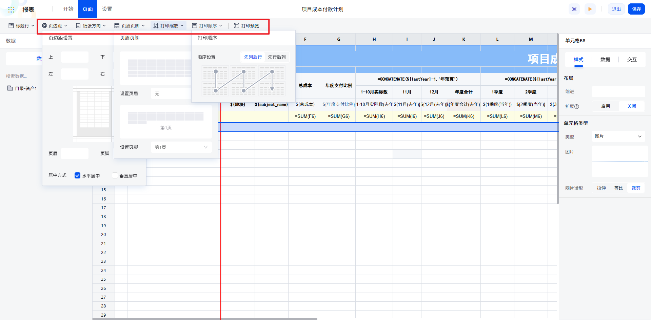Uncheck the 水平居中 checkbox
The height and width of the screenshot is (320, 651).
[77, 175]
